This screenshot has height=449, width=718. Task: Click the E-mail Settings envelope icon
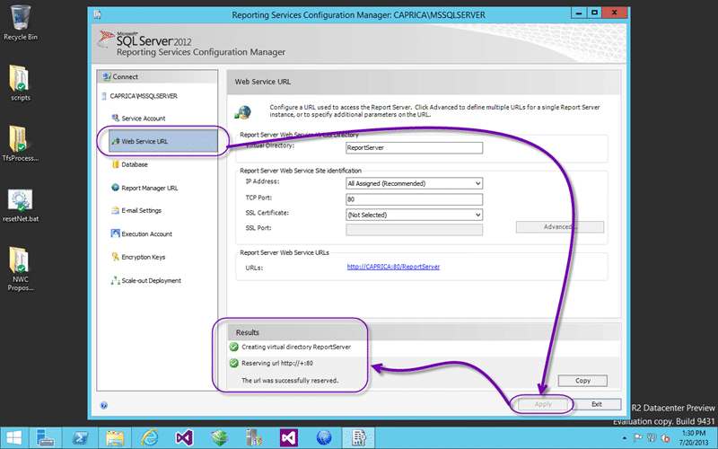pyautogui.click(x=116, y=210)
